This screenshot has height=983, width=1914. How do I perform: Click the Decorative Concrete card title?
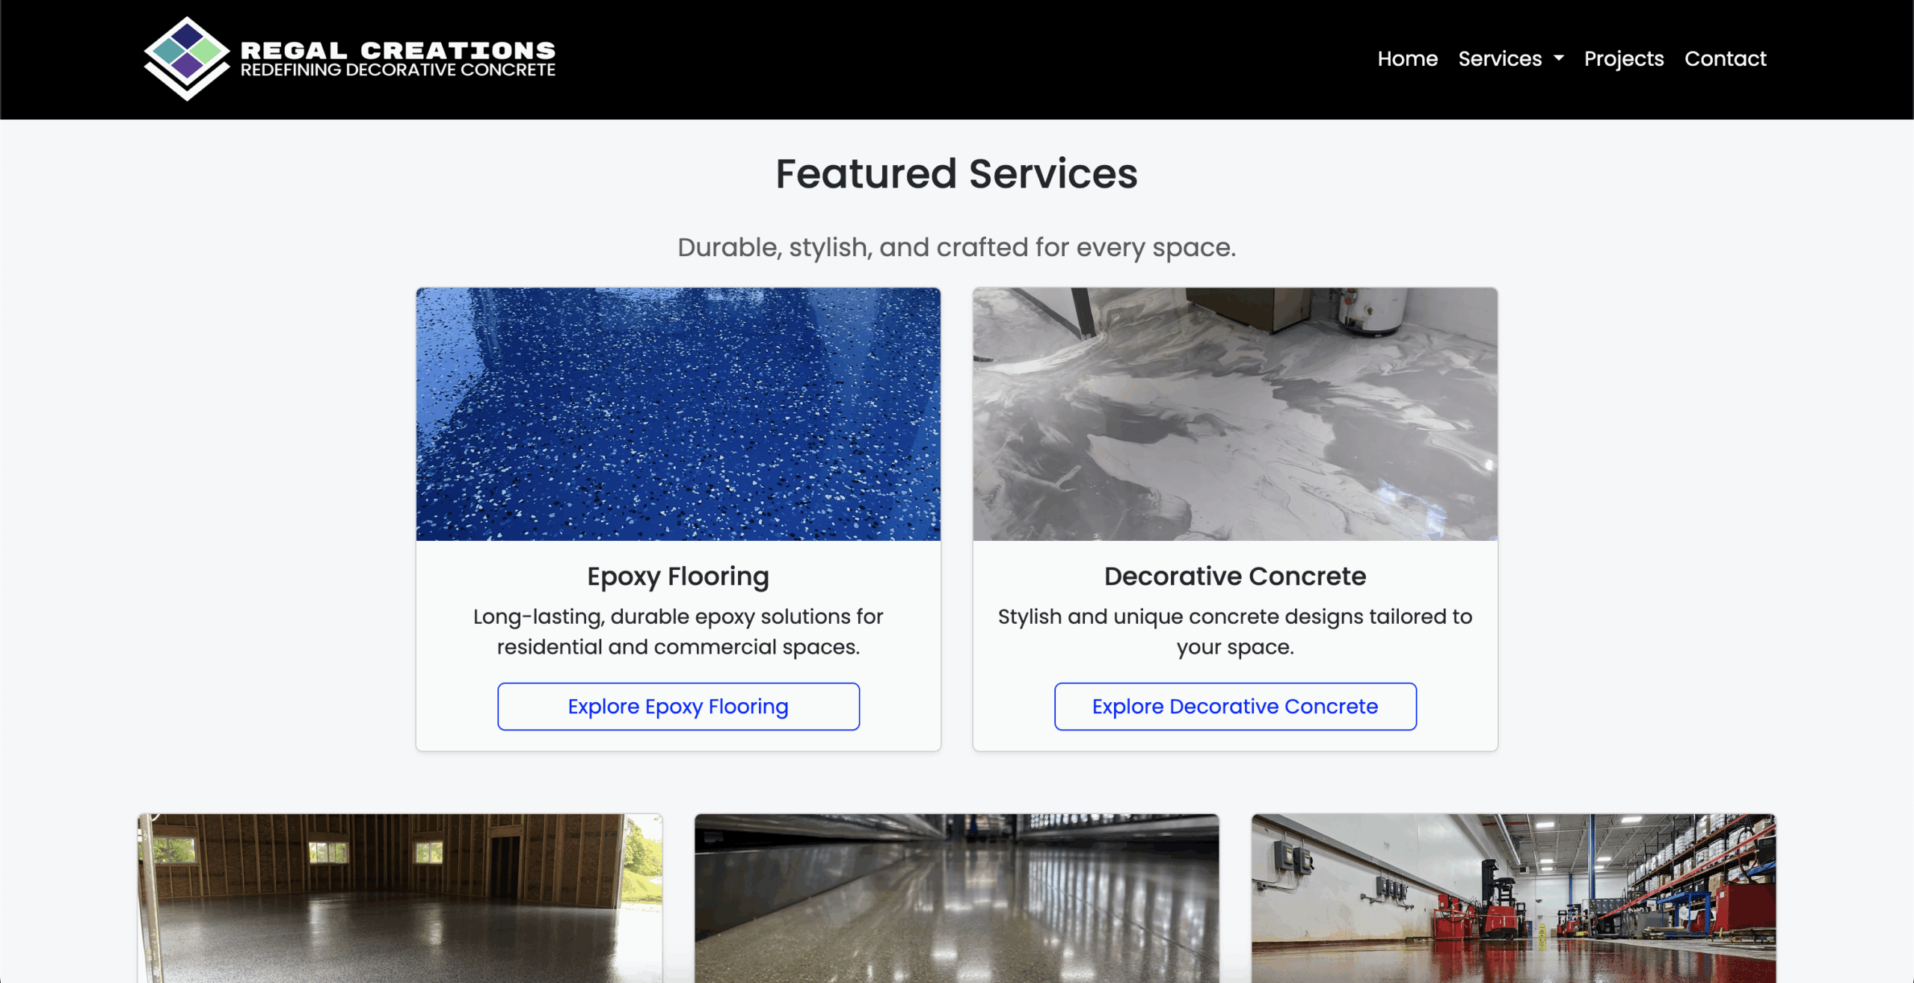1235,576
